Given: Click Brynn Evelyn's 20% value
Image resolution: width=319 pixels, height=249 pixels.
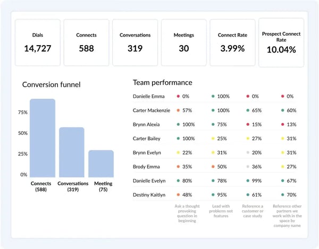Looking at the screenshot, I should point(257,152).
